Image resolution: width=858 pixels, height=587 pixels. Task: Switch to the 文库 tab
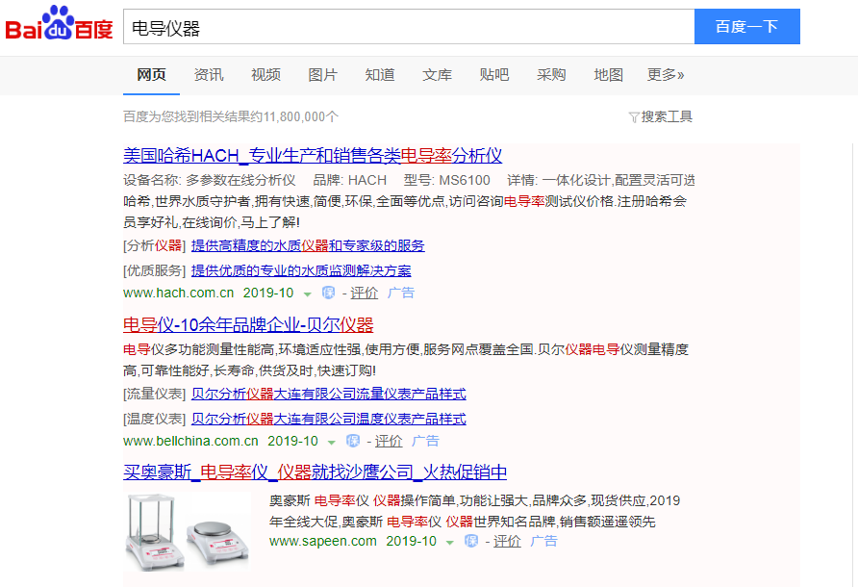pyautogui.click(x=437, y=74)
